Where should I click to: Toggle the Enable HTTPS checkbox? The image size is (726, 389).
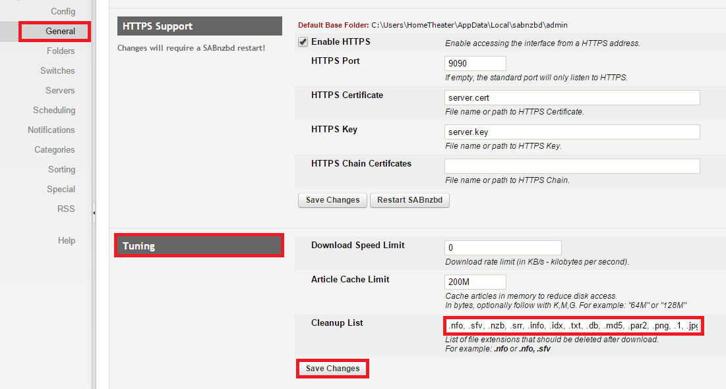[303, 42]
